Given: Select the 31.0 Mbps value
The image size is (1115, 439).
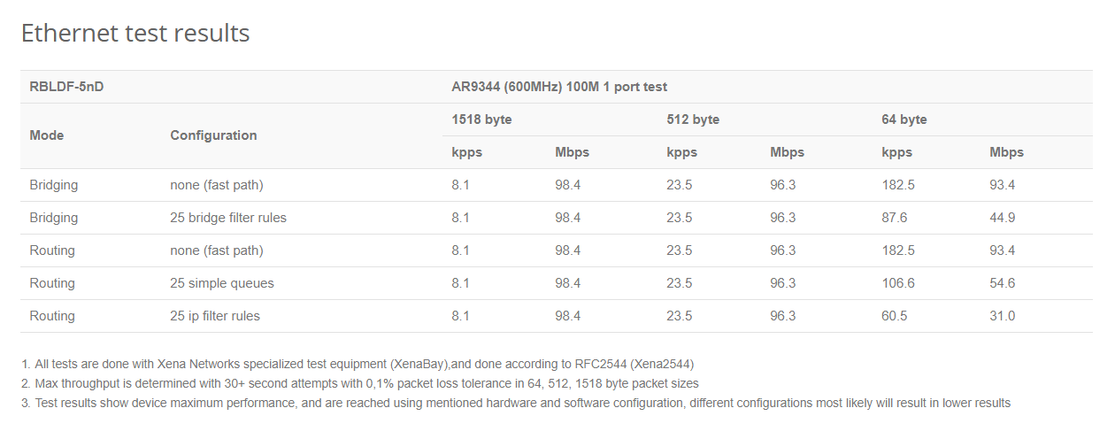Looking at the screenshot, I should [1003, 316].
